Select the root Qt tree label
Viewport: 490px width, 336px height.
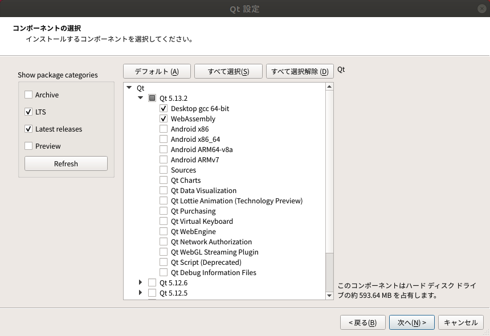click(141, 88)
